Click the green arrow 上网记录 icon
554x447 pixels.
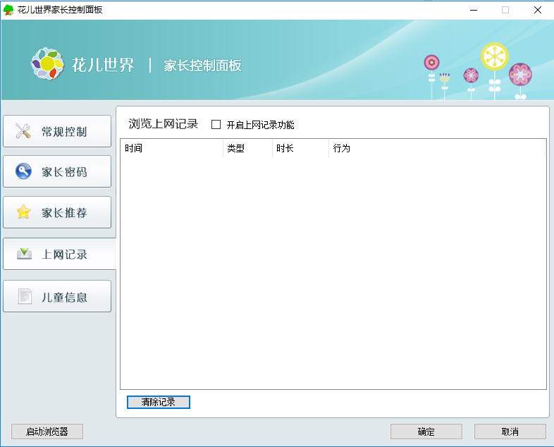24,254
